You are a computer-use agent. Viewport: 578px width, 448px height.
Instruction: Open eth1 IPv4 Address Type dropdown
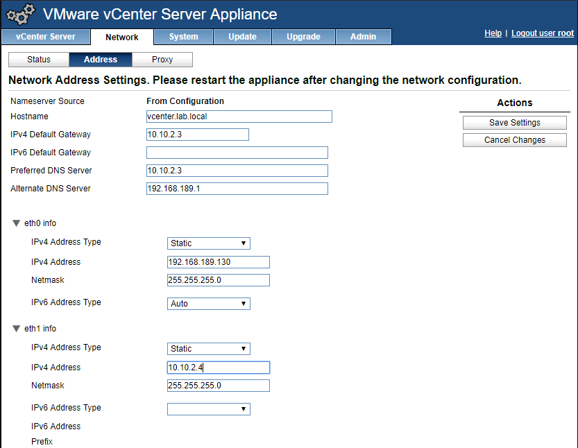coord(208,349)
